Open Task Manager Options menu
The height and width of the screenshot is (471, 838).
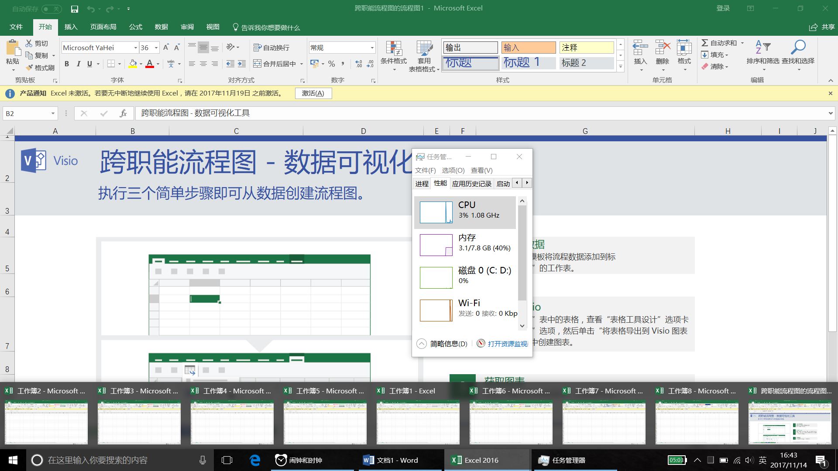coord(453,170)
